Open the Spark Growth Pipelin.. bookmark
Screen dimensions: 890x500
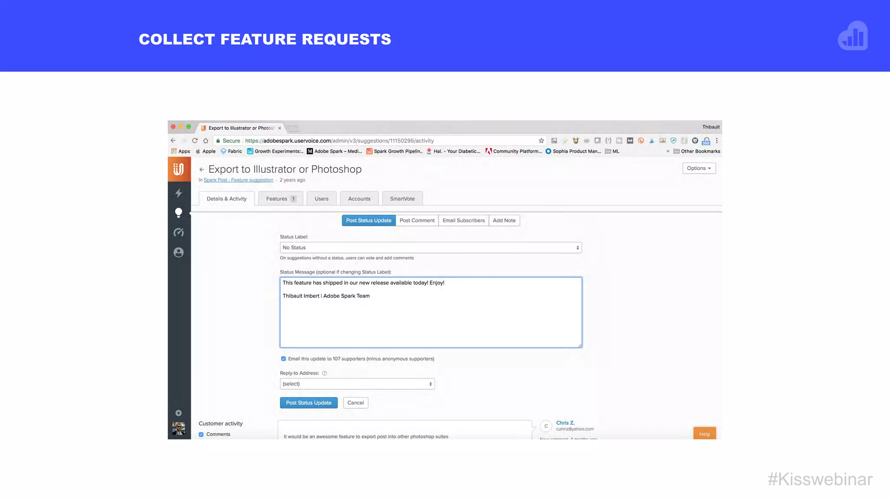[x=395, y=151]
